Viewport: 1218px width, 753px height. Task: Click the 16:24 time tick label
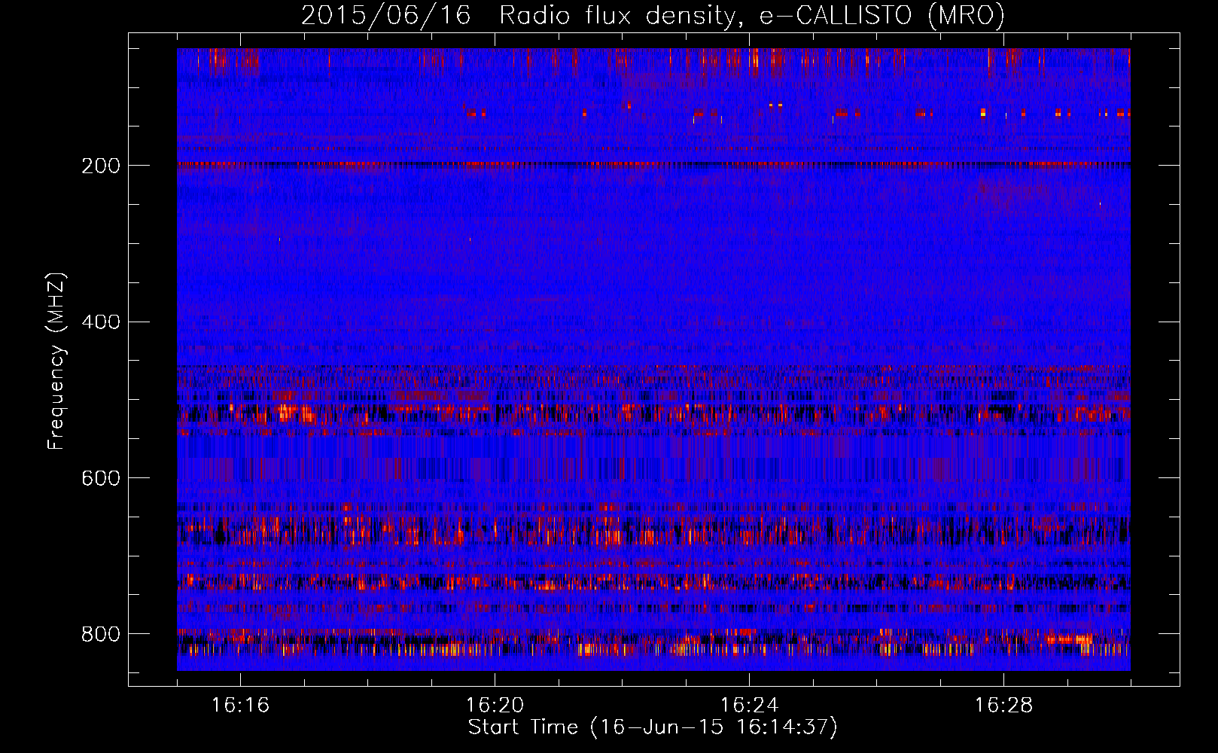click(x=750, y=705)
